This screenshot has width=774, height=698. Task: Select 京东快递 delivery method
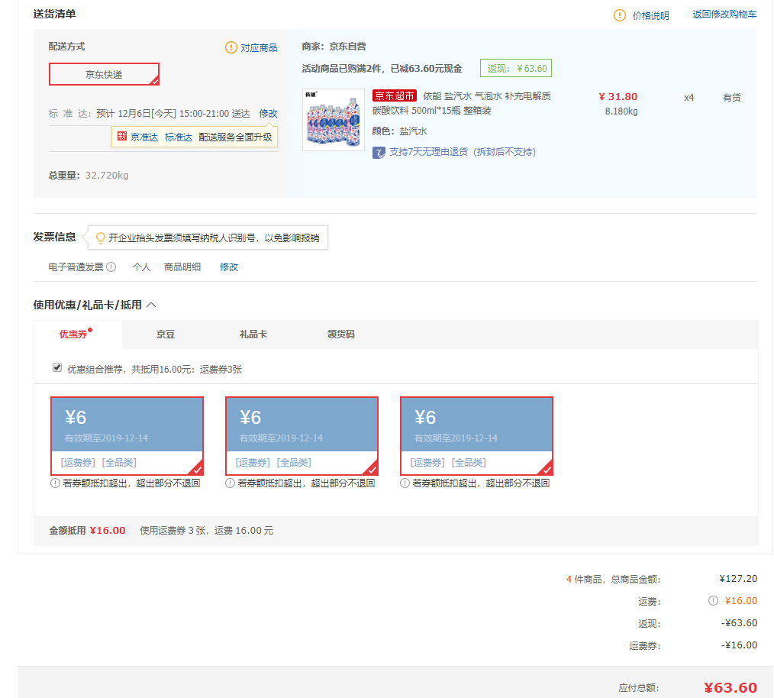coord(104,74)
